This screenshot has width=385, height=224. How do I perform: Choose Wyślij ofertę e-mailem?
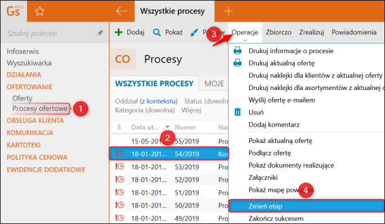[x=281, y=100]
